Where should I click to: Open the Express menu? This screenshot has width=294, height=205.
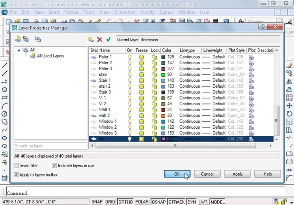tap(166, 12)
